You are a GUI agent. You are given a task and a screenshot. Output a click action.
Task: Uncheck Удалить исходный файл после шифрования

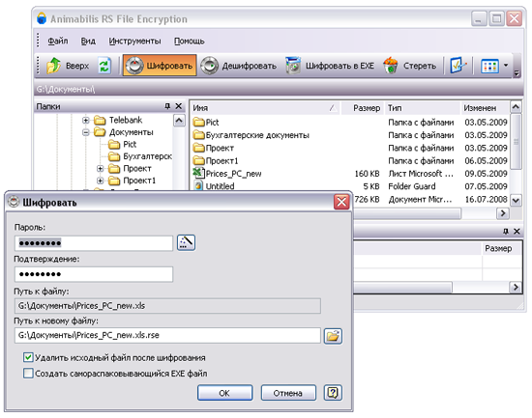28,357
